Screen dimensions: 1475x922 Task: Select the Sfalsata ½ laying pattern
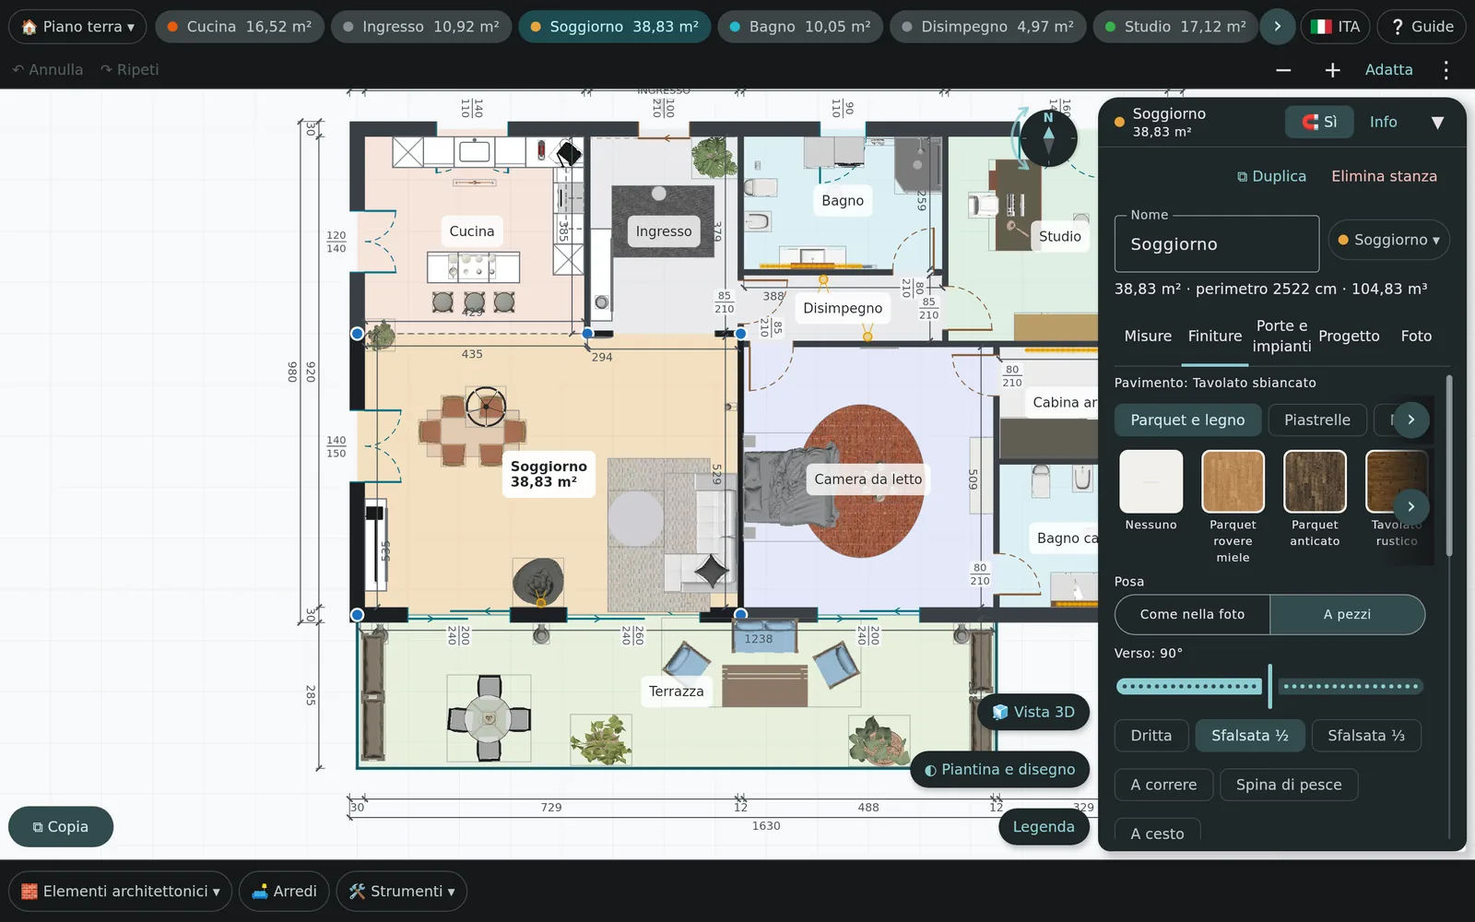1249,736
